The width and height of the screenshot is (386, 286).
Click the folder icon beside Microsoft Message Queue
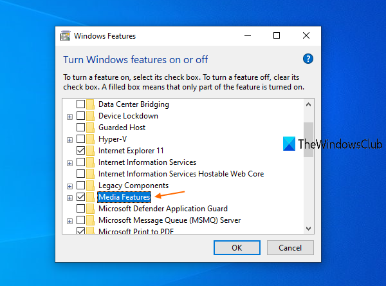90,220
